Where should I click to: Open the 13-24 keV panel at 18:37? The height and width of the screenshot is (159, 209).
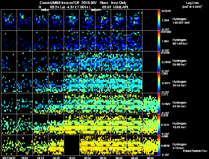103,124
